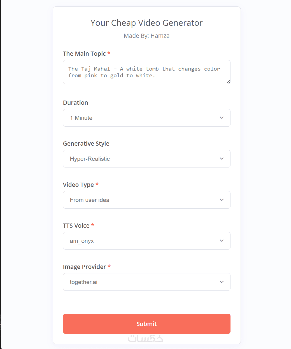The image size is (291, 349).
Task: Click the chevron arrow beside From user idea
Action: [222, 200]
